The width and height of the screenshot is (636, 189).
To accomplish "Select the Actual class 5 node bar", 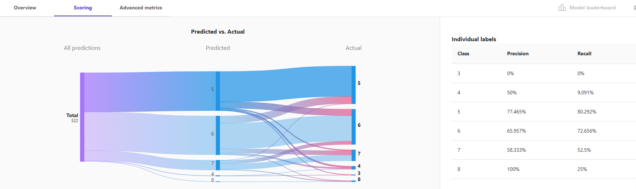I will click(354, 85).
